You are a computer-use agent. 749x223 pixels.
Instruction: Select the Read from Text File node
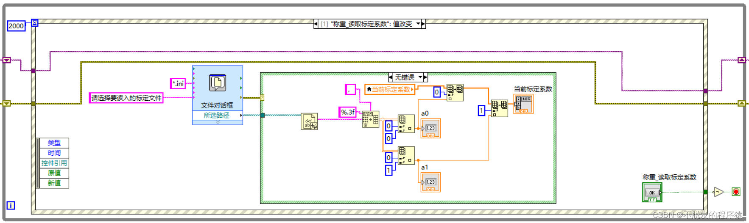point(309,121)
